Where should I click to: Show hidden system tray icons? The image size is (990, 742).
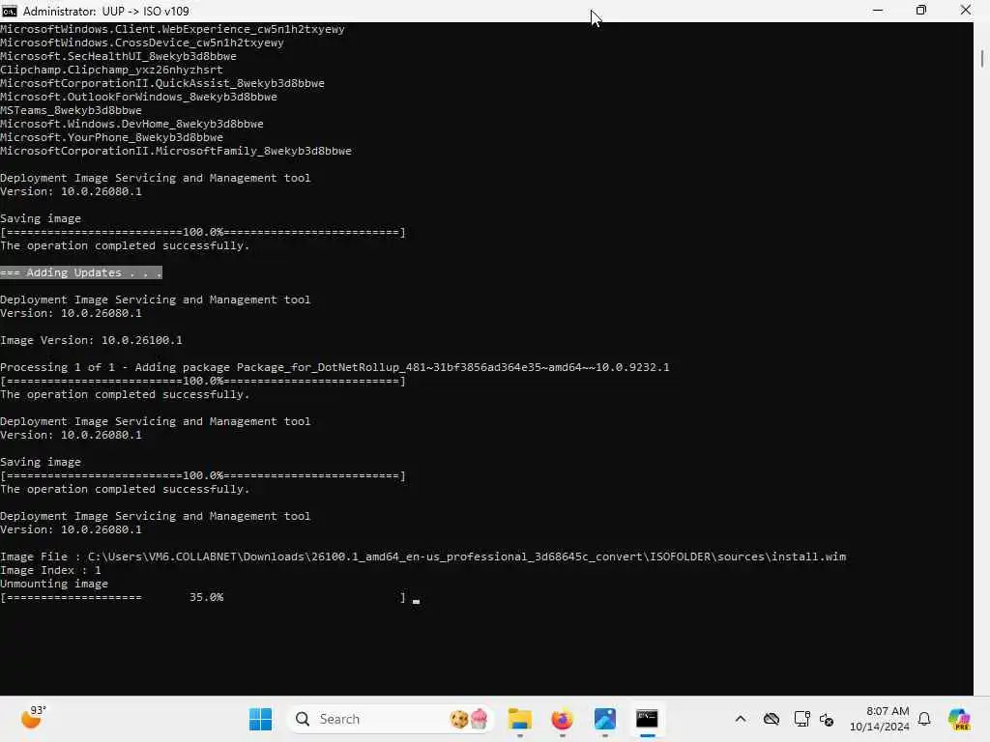point(741,719)
